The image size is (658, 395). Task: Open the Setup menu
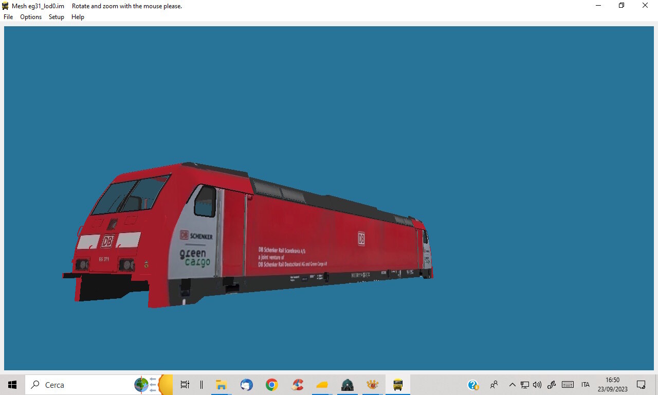[57, 17]
